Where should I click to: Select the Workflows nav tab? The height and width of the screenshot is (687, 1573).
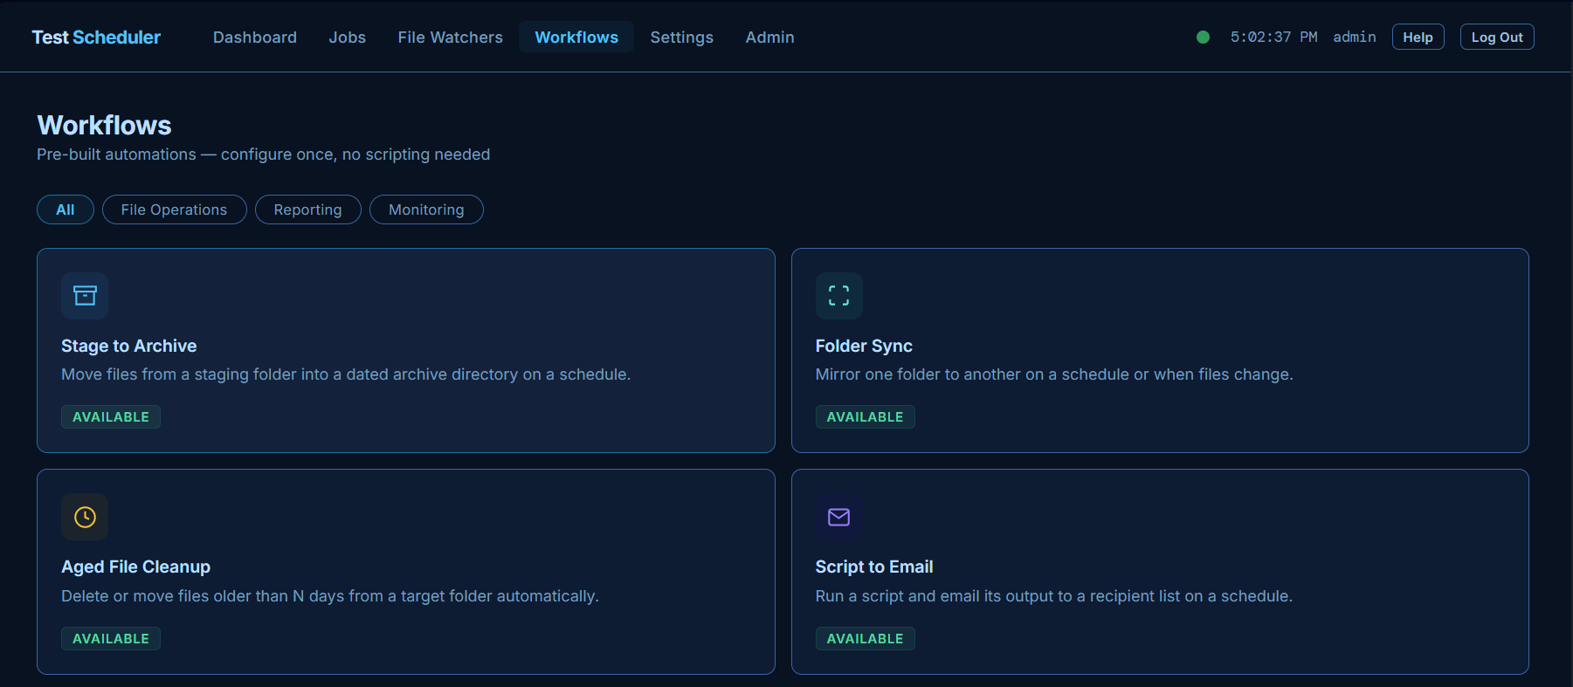pos(576,38)
